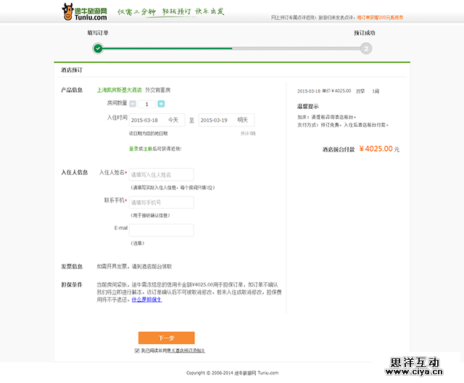This screenshot has width=464, height=383.
Task: Click the E-mail input field
Action: 161,230
